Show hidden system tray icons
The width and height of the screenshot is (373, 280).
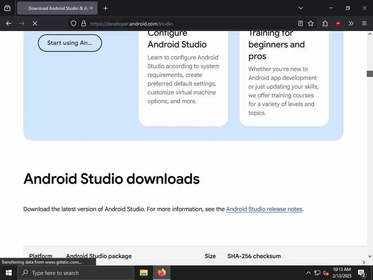click(x=308, y=273)
